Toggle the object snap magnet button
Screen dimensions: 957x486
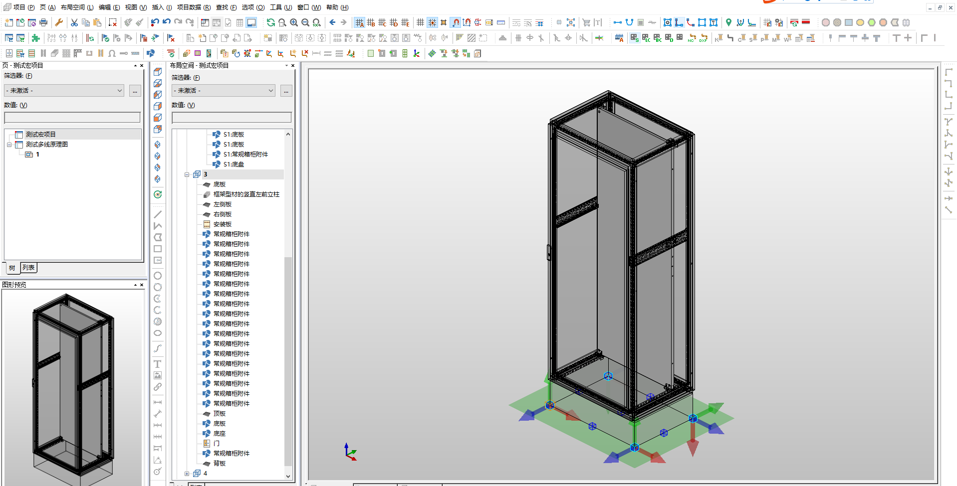click(x=455, y=22)
